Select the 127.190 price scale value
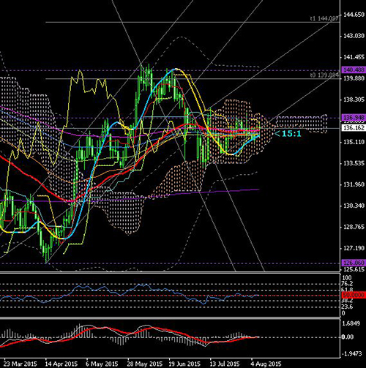366x368 pixels. point(354,248)
